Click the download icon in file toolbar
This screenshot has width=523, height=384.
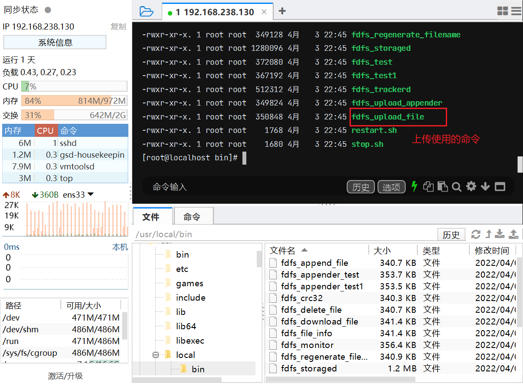[500, 235]
